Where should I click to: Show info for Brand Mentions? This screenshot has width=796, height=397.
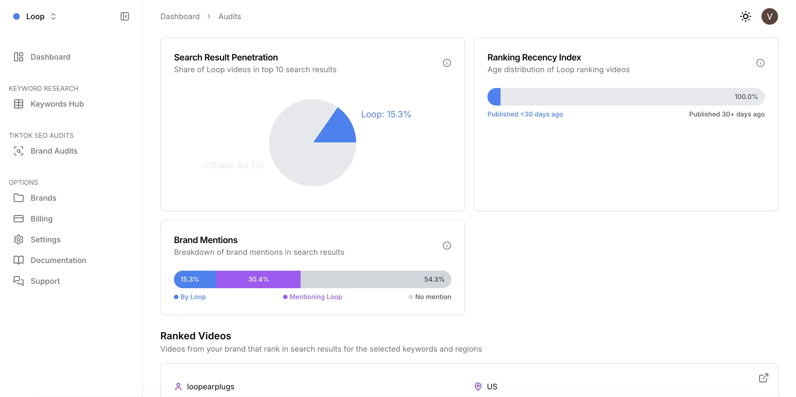point(447,246)
